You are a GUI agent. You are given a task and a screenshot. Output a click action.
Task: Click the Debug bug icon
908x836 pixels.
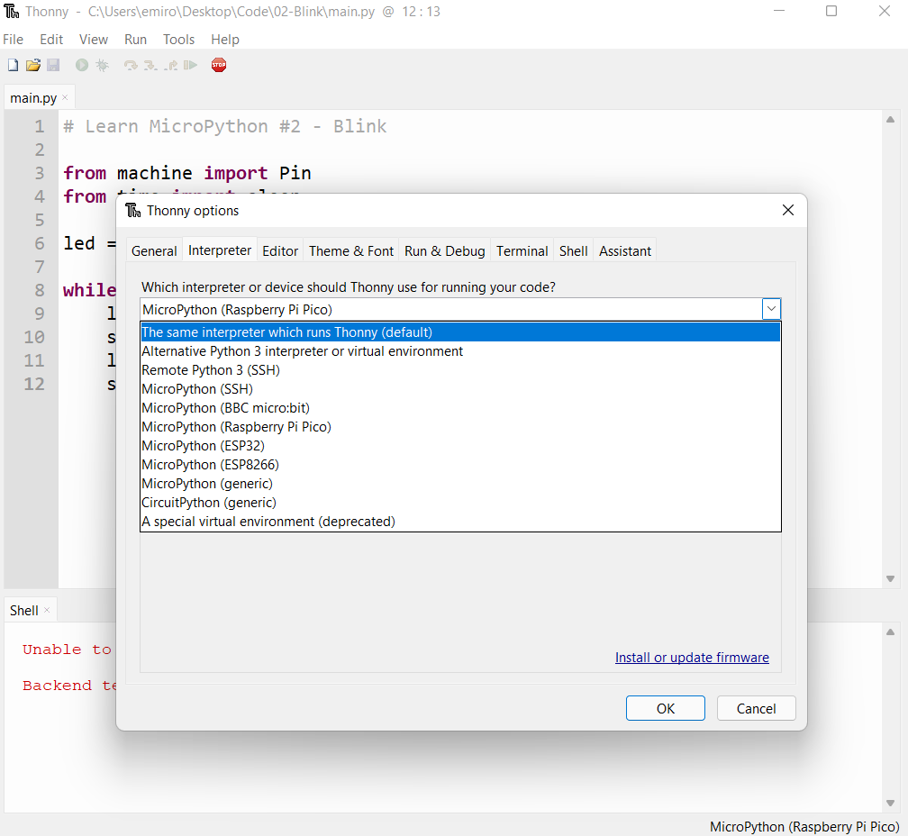click(103, 65)
